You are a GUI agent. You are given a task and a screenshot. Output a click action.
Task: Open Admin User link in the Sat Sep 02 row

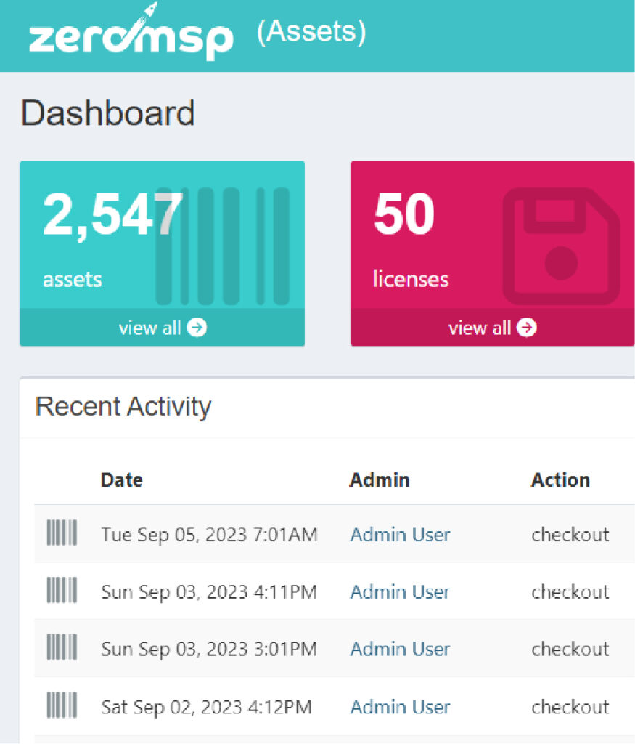[400, 707]
